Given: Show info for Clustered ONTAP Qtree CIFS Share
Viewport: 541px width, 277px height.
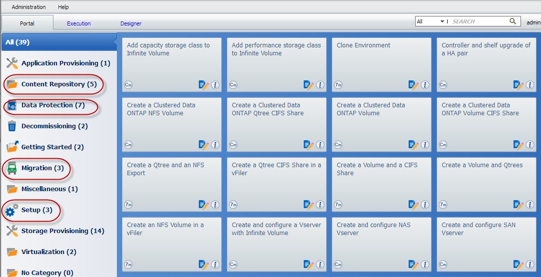Looking at the screenshot, I should pos(320,145).
